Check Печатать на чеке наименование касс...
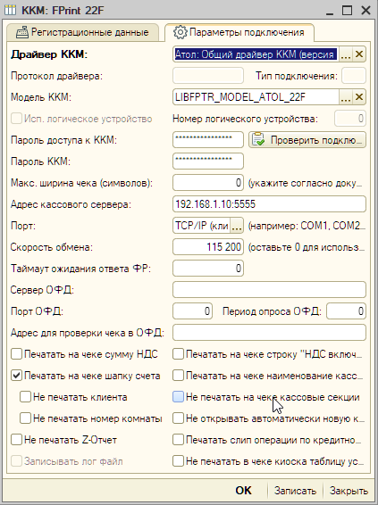 tap(179, 376)
